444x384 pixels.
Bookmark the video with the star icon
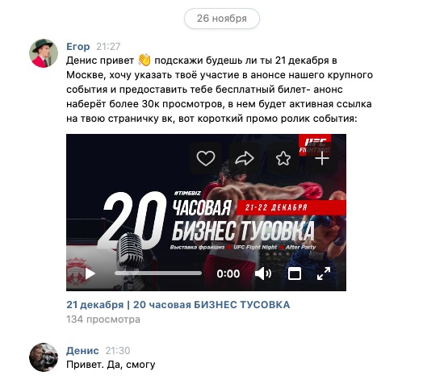coord(283,158)
